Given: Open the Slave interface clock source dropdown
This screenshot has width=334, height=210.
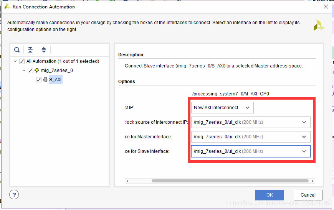Looking at the screenshot, I should (250, 151).
